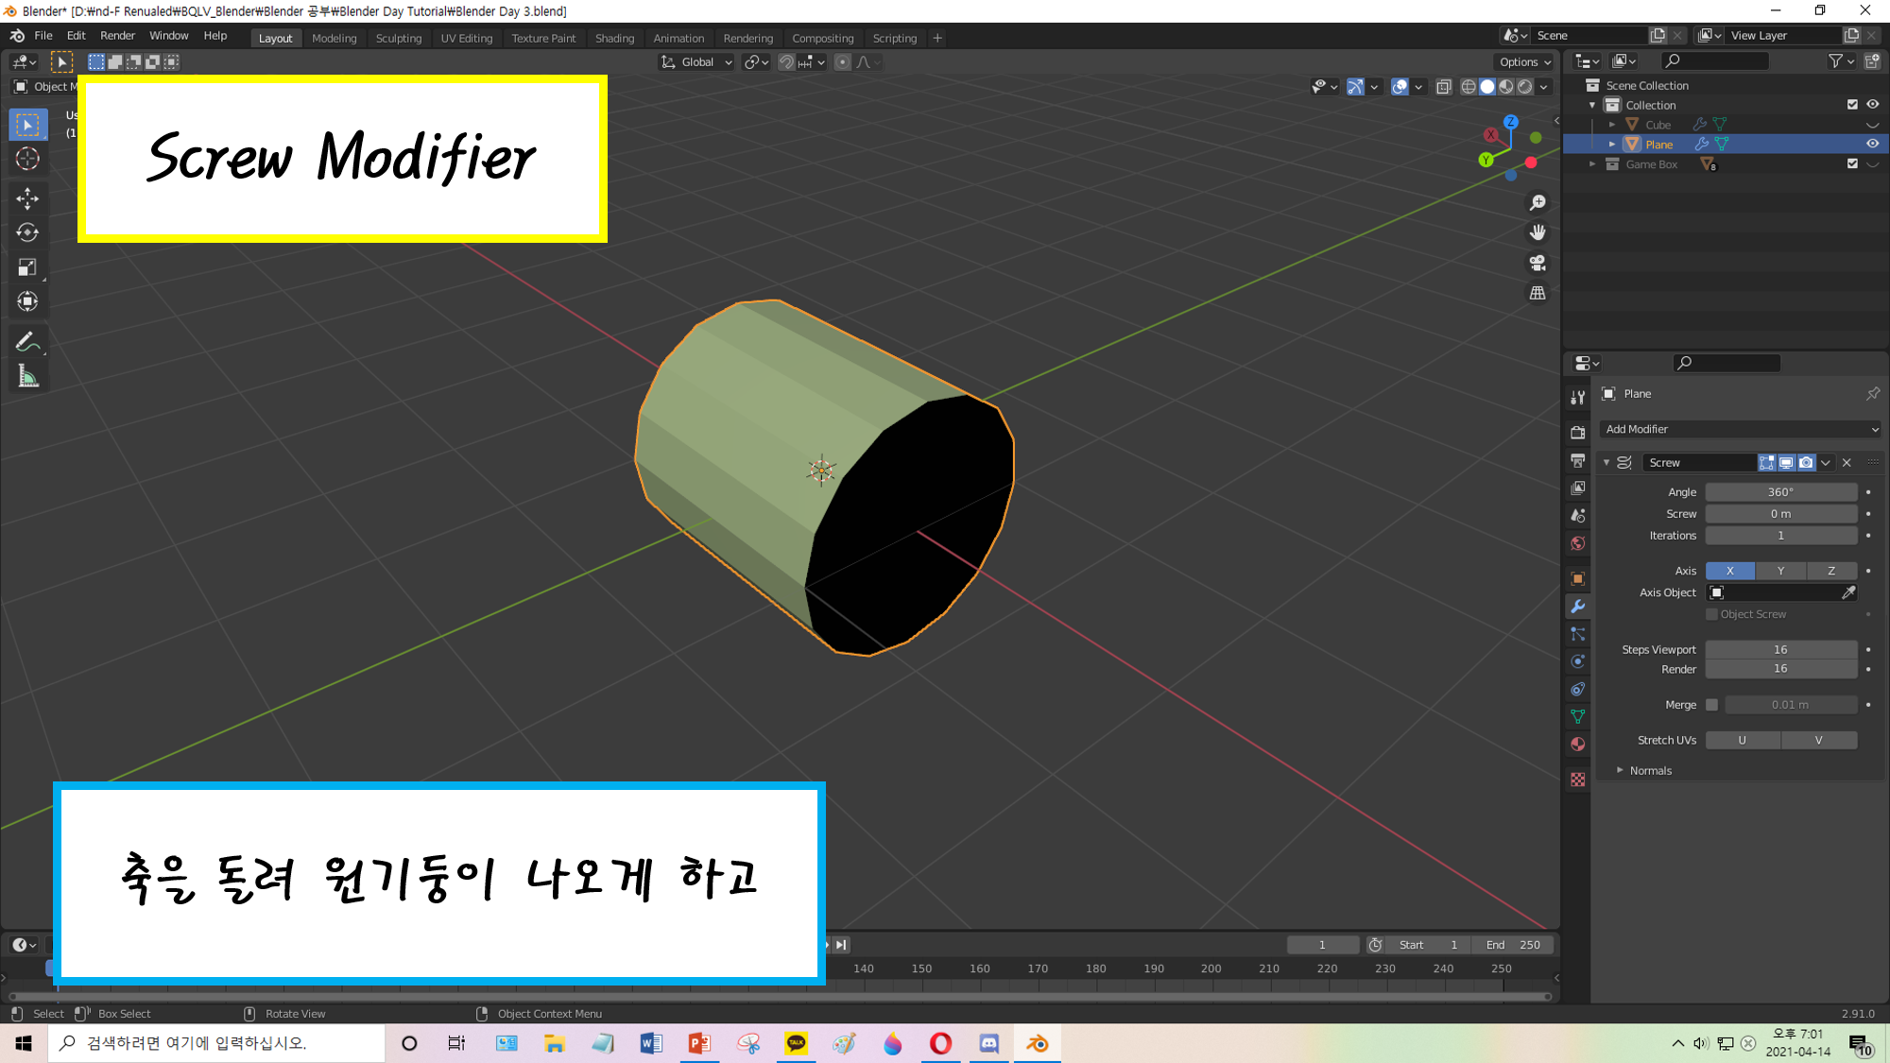Open PowerPoint from the Windows taskbar
Image resolution: width=1890 pixels, height=1063 pixels.
point(699,1043)
